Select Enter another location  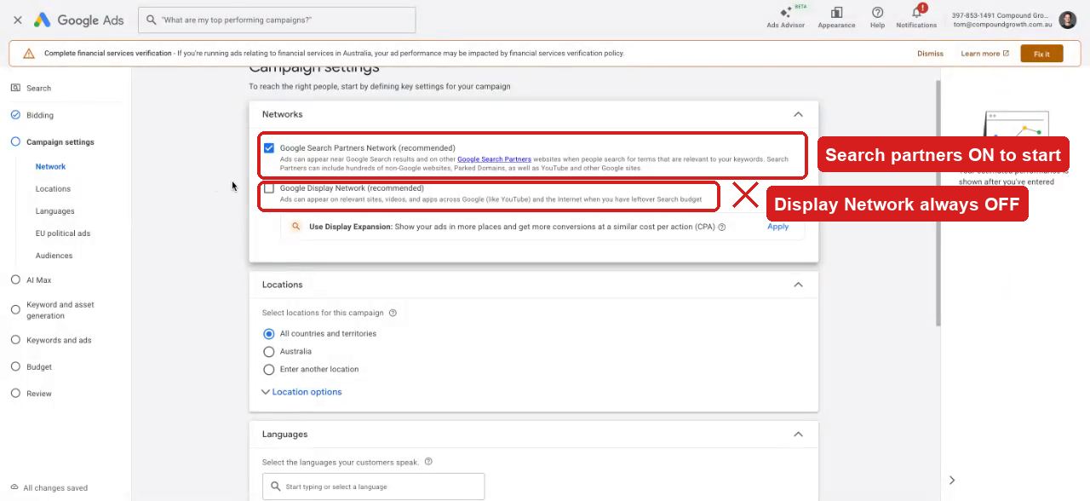[269, 370]
